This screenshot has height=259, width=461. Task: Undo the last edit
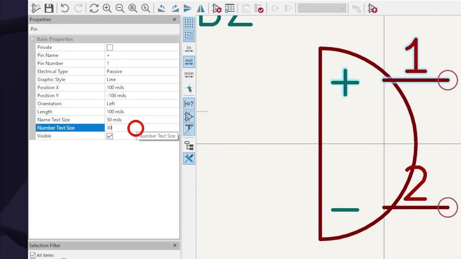point(65,8)
